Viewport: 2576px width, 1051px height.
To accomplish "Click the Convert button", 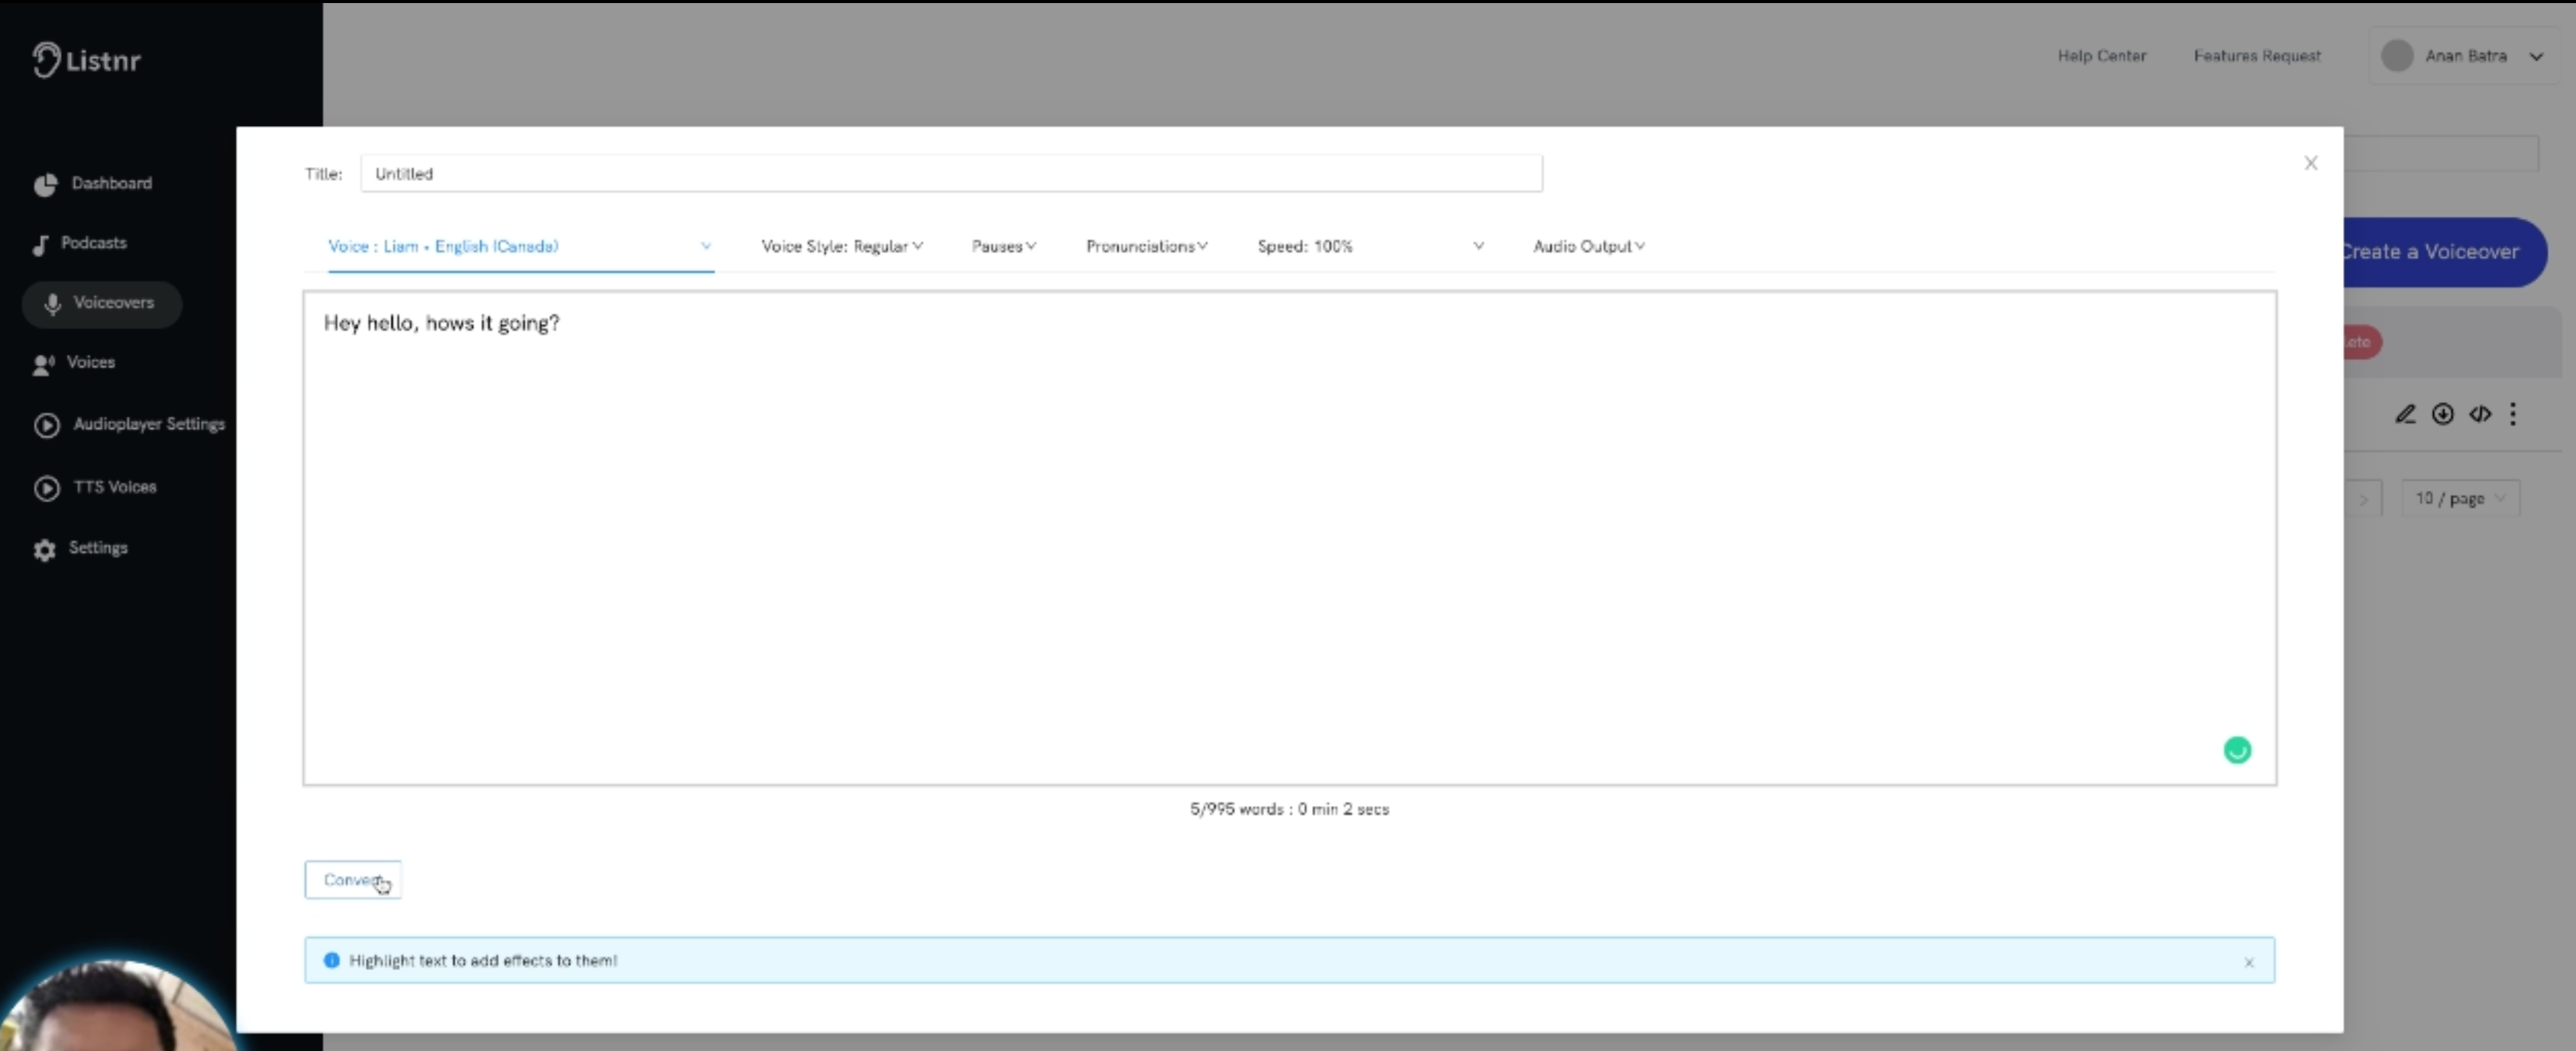I will [353, 880].
